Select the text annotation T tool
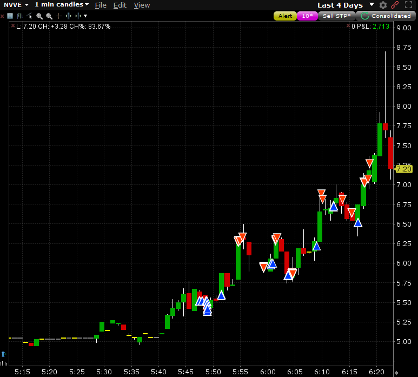 [x=10, y=16]
